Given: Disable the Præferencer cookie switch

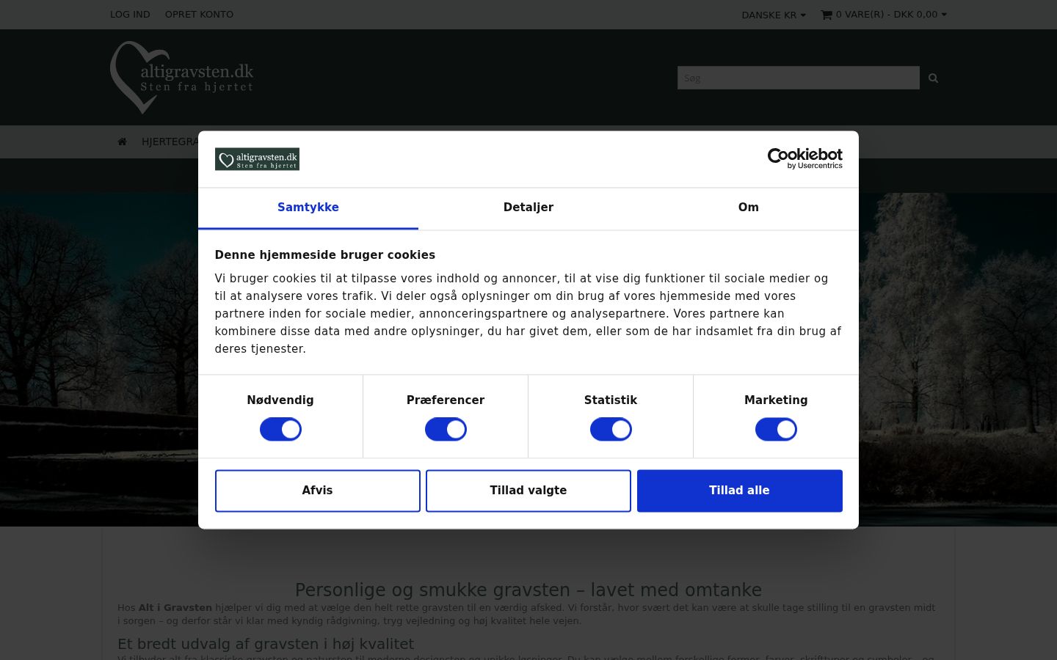Looking at the screenshot, I should 446,429.
